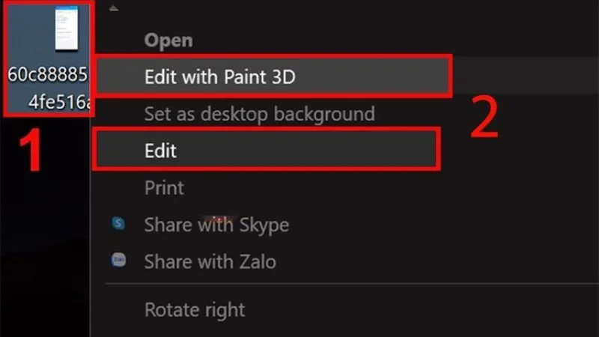Select the image file thumbnail on the desktop
Viewport: 599px width, 337px height.
coord(67,29)
